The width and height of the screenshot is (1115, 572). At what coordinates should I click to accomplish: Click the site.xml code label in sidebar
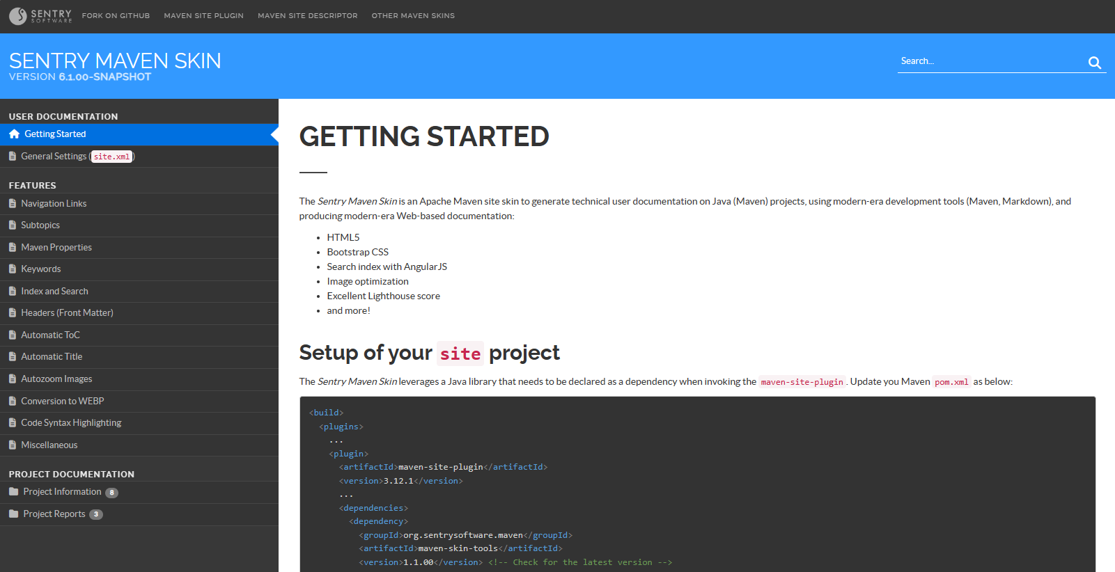(112, 157)
